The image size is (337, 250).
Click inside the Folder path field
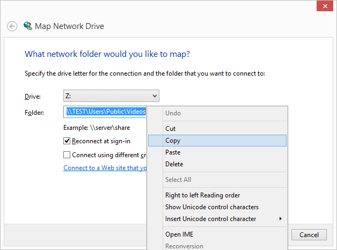106,112
